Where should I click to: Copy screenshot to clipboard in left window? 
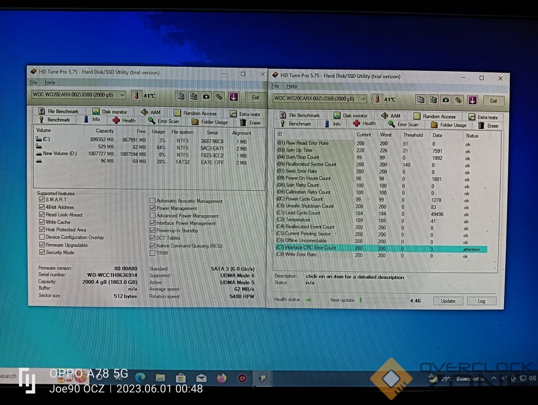click(x=193, y=97)
